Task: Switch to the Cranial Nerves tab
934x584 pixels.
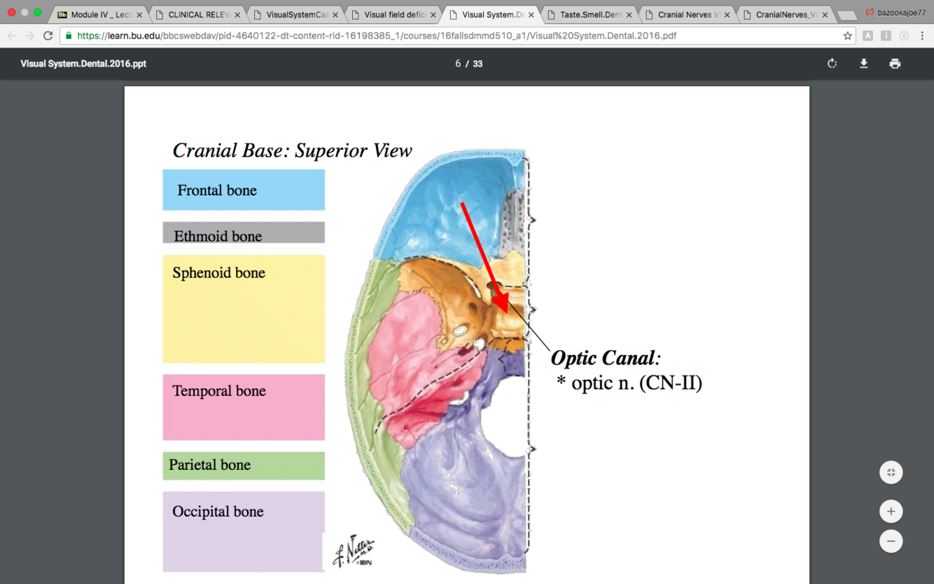Action: coord(688,14)
